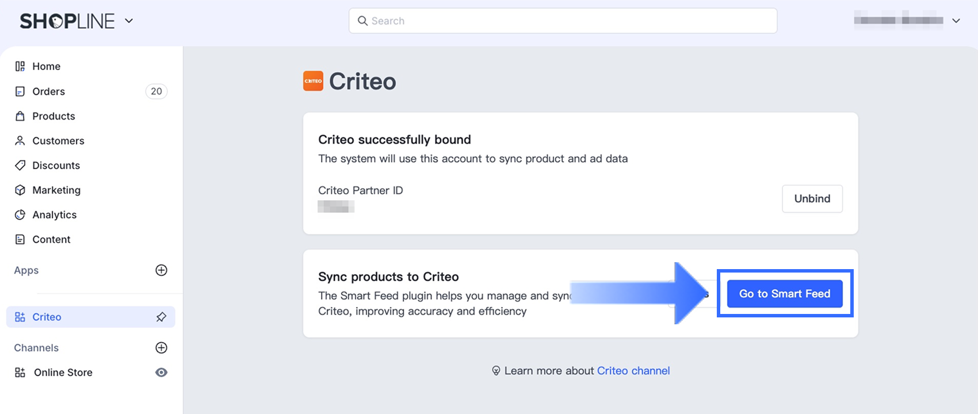Add a new app with plus icon

[x=162, y=270]
